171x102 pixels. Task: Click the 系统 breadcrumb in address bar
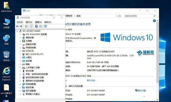78,16
